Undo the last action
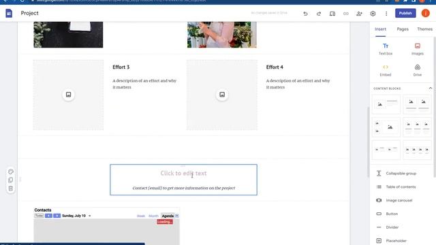 pyautogui.click(x=305, y=14)
